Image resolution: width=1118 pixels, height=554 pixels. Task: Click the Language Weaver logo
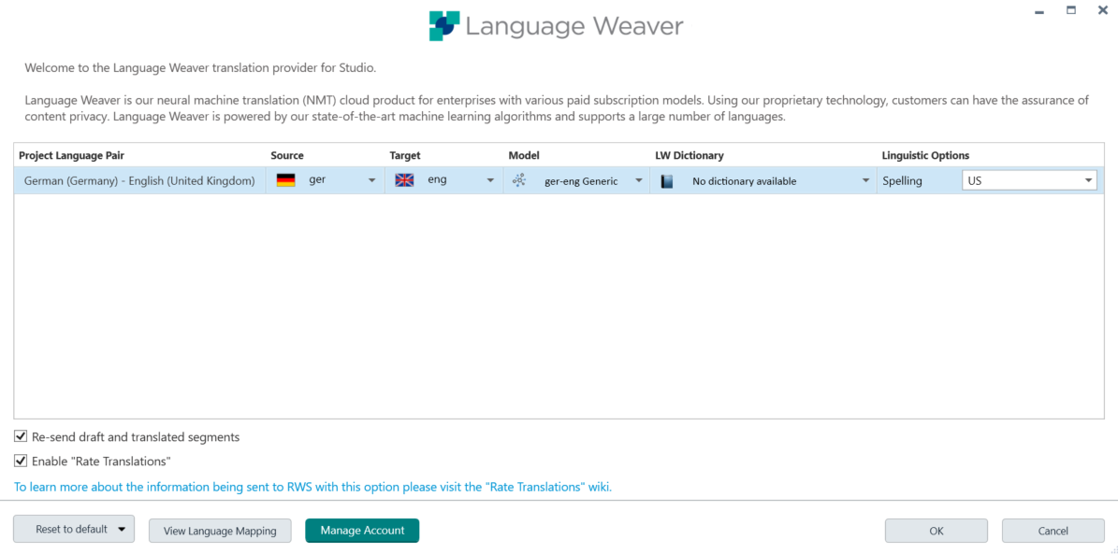[x=556, y=26]
